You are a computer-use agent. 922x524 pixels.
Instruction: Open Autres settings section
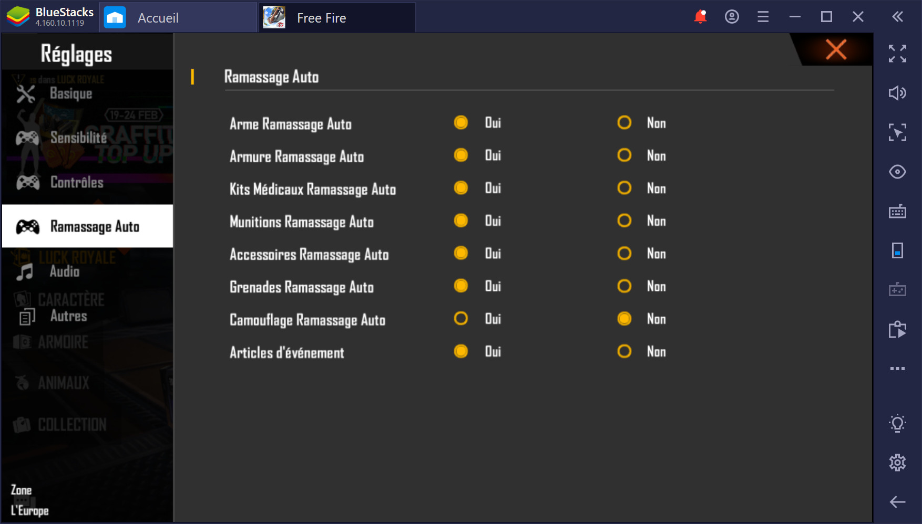tap(87, 316)
